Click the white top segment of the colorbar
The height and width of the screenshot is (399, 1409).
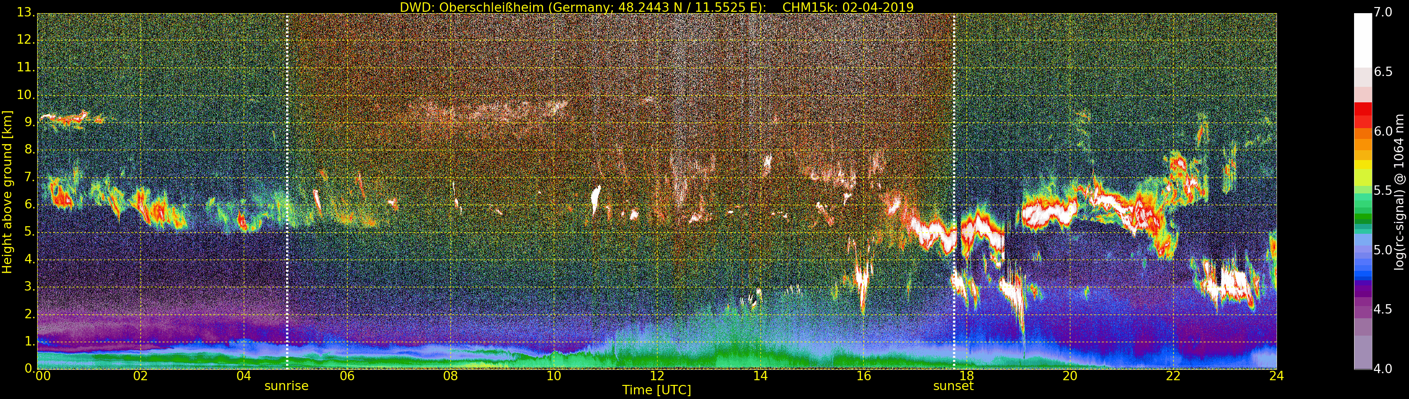pos(1363,40)
